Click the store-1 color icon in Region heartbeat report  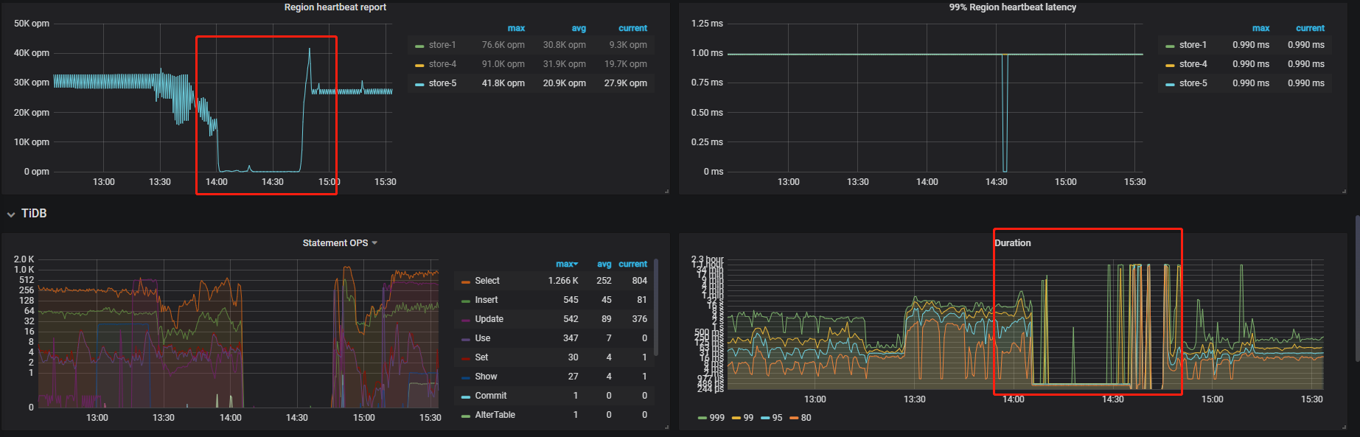419,46
